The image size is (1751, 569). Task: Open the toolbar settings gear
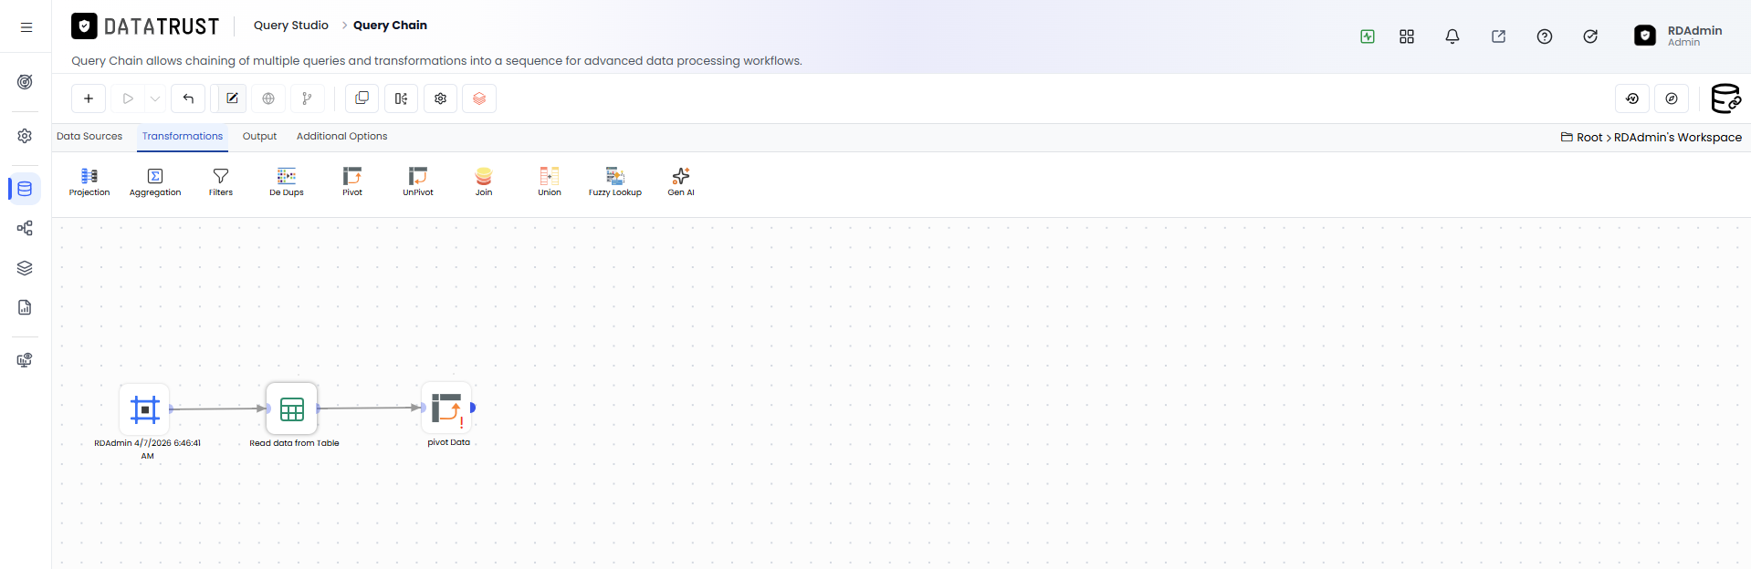(x=440, y=98)
